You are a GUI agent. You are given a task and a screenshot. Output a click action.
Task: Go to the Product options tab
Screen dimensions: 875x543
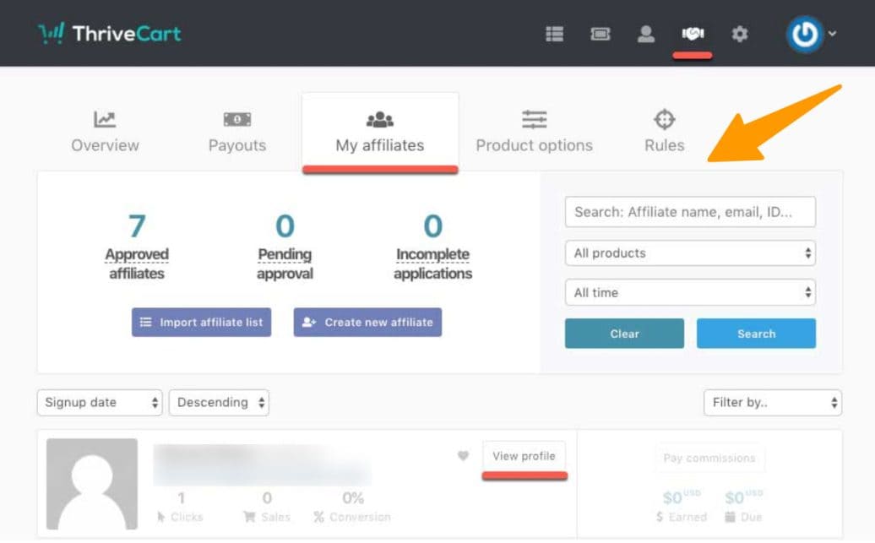point(534,133)
